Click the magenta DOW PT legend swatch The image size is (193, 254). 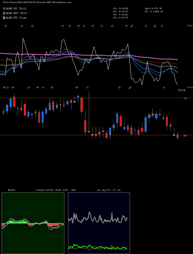click(4, 18)
